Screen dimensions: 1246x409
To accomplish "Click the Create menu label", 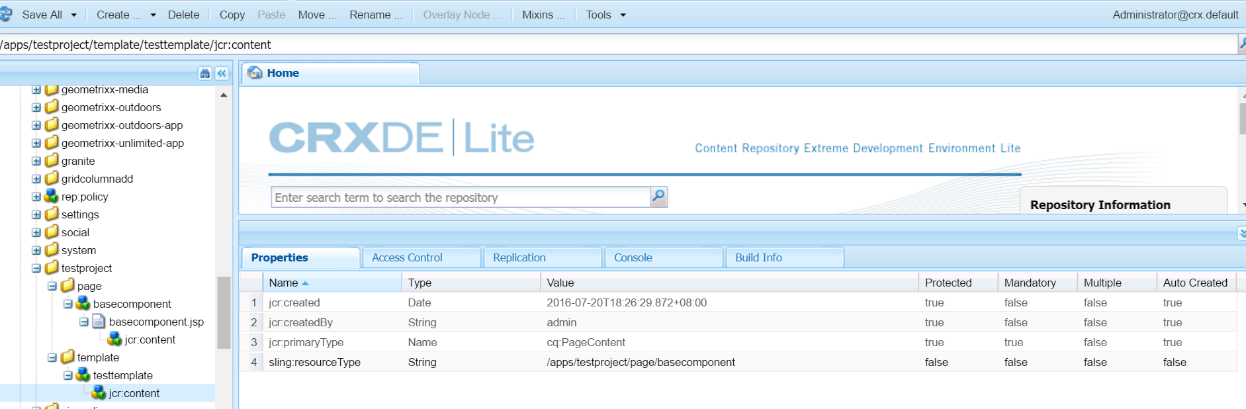I will (118, 15).
